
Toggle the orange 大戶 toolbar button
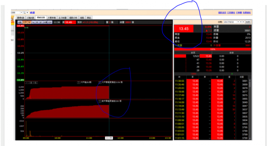pos(25,22)
